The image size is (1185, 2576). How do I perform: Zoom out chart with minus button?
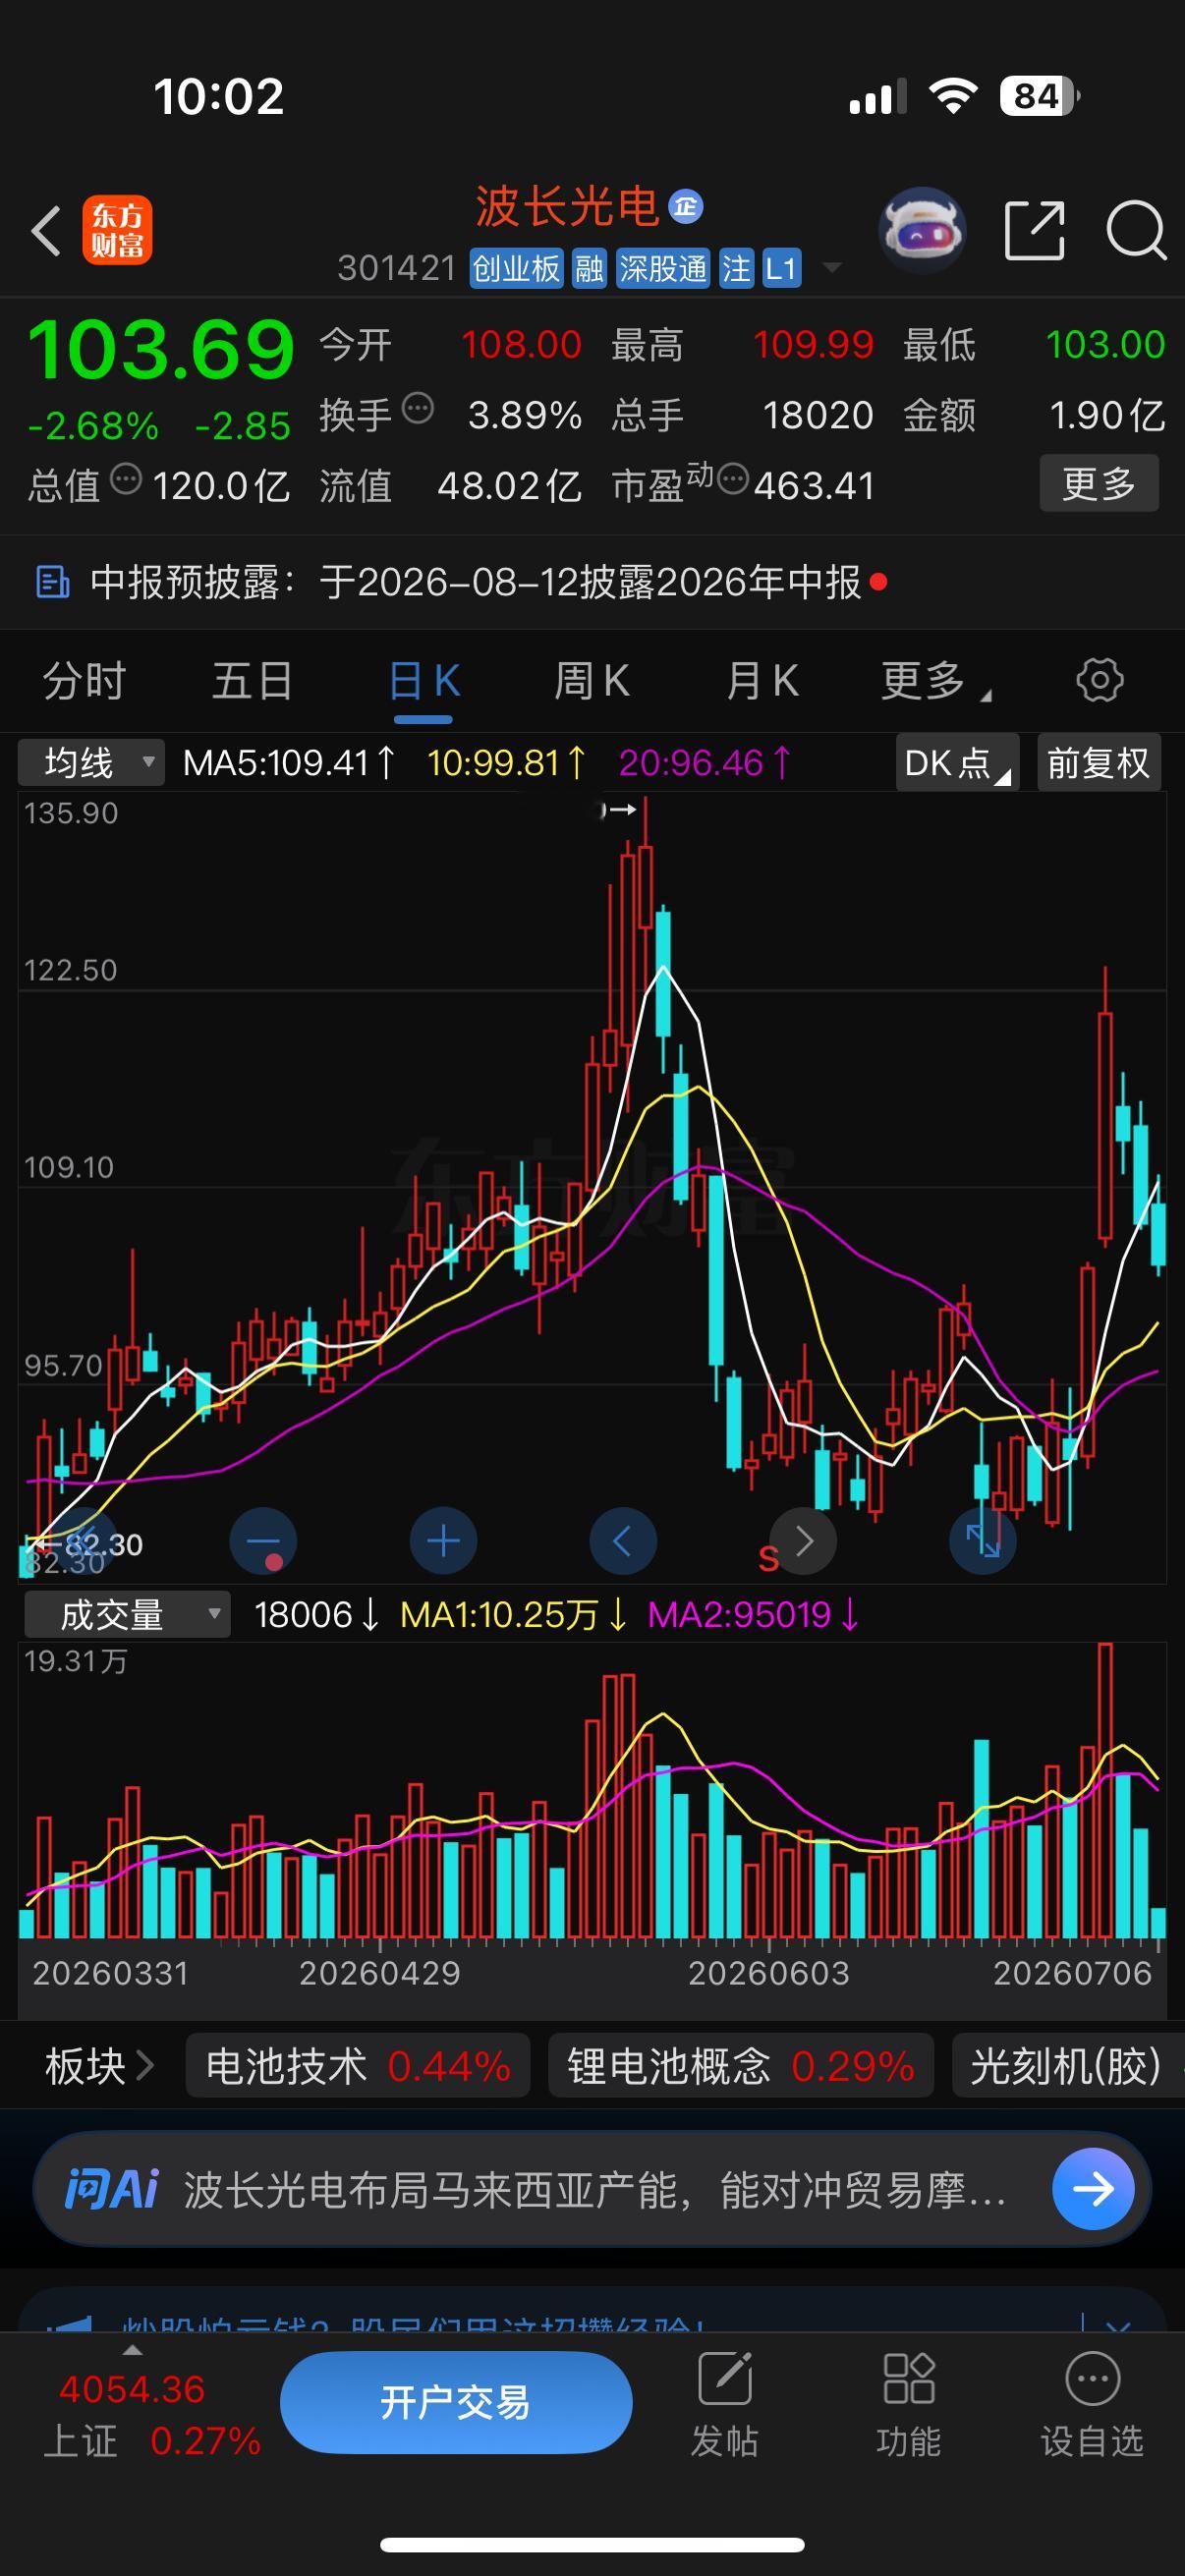click(x=263, y=1541)
